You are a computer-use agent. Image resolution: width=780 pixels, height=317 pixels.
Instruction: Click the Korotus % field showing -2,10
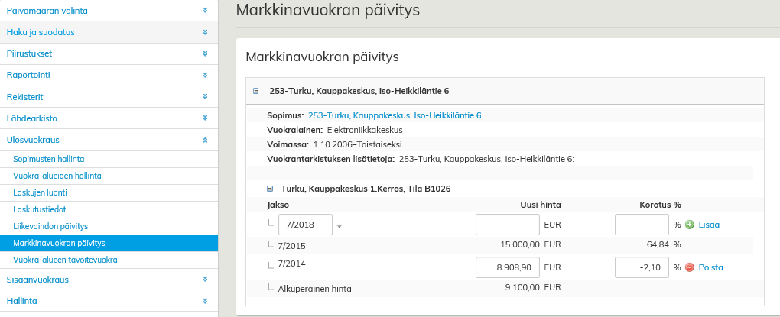point(642,267)
